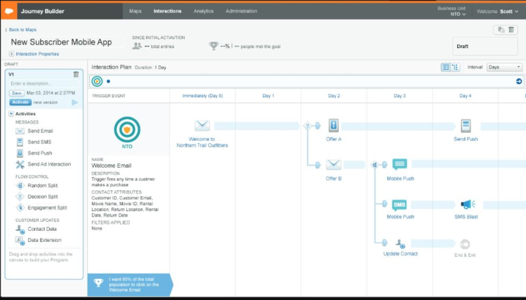Open the Offer B email activity
This screenshot has height=300, width=526.
click(333, 164)
